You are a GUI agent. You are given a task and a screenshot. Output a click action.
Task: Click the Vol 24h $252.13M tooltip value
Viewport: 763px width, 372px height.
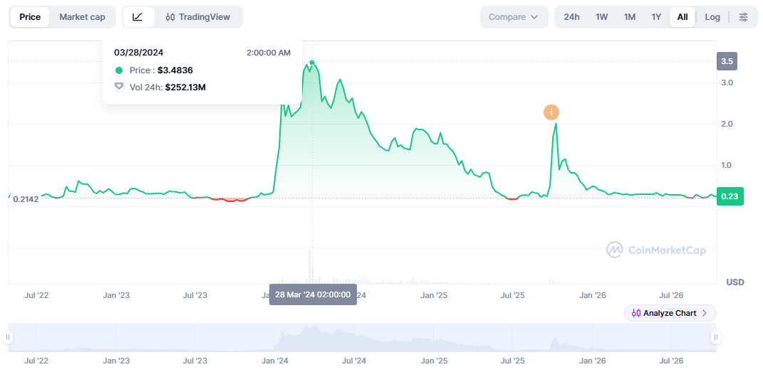(x=185, y=87)
